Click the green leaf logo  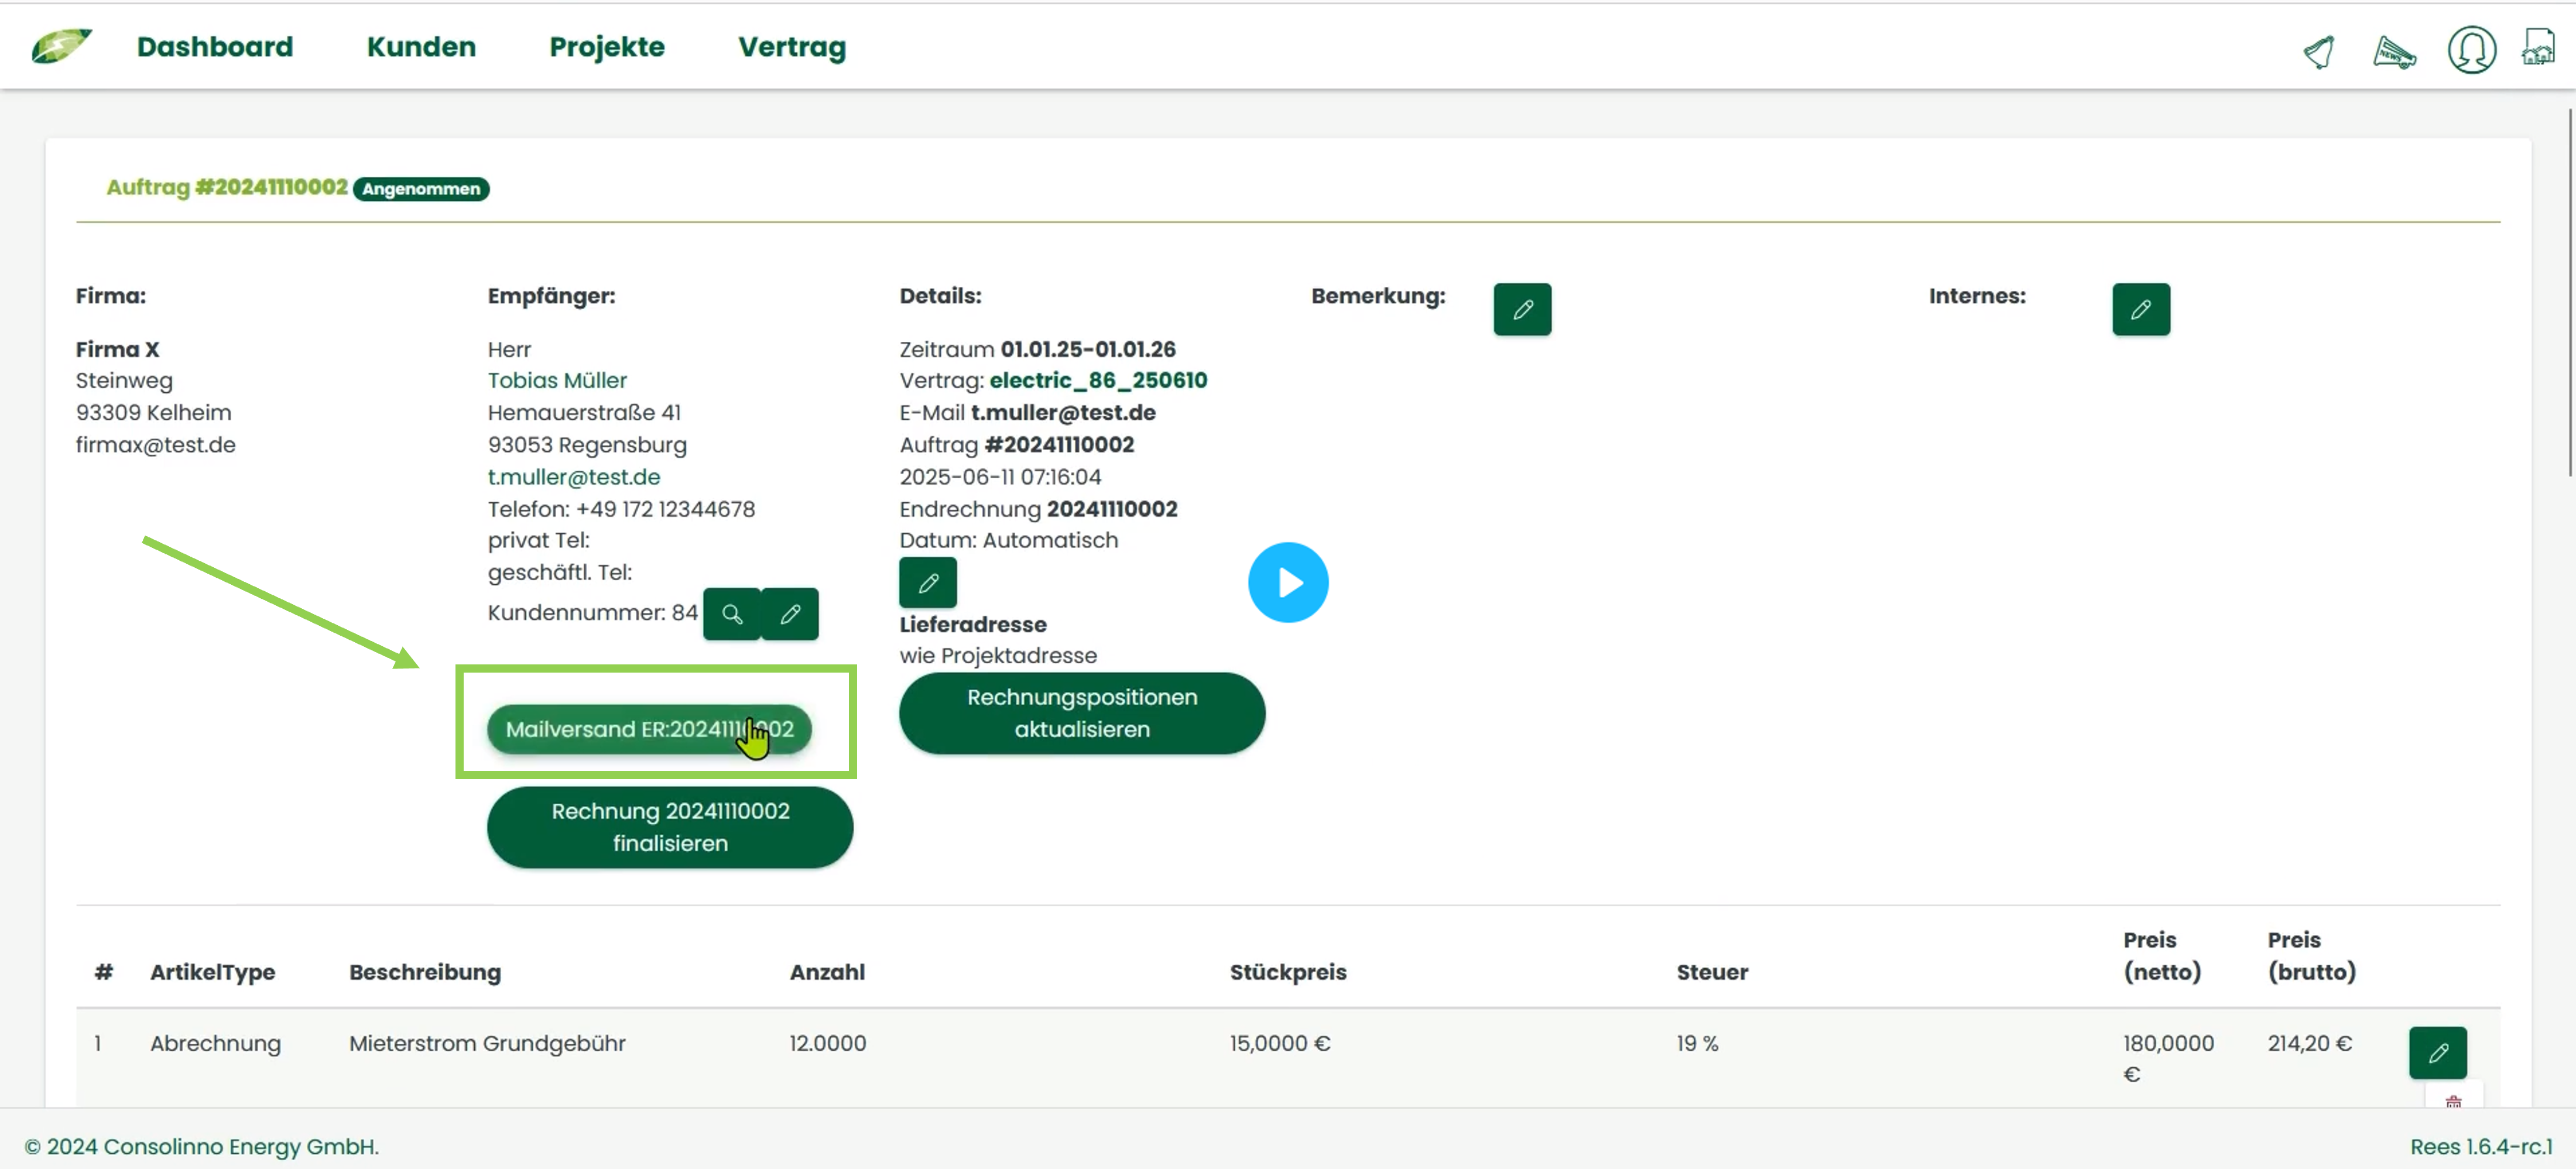[x=61, y=46]
